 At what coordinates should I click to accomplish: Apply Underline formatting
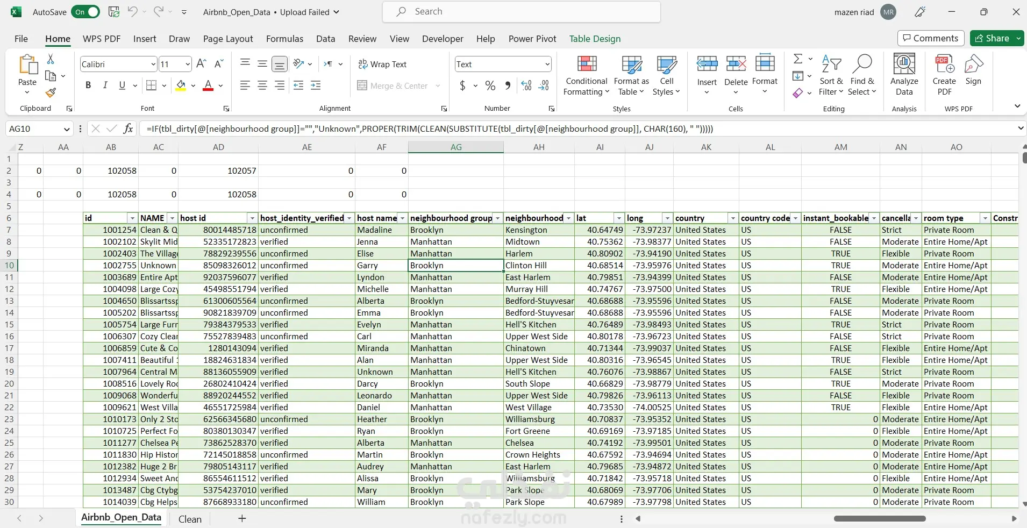click(x=122, y=85)
